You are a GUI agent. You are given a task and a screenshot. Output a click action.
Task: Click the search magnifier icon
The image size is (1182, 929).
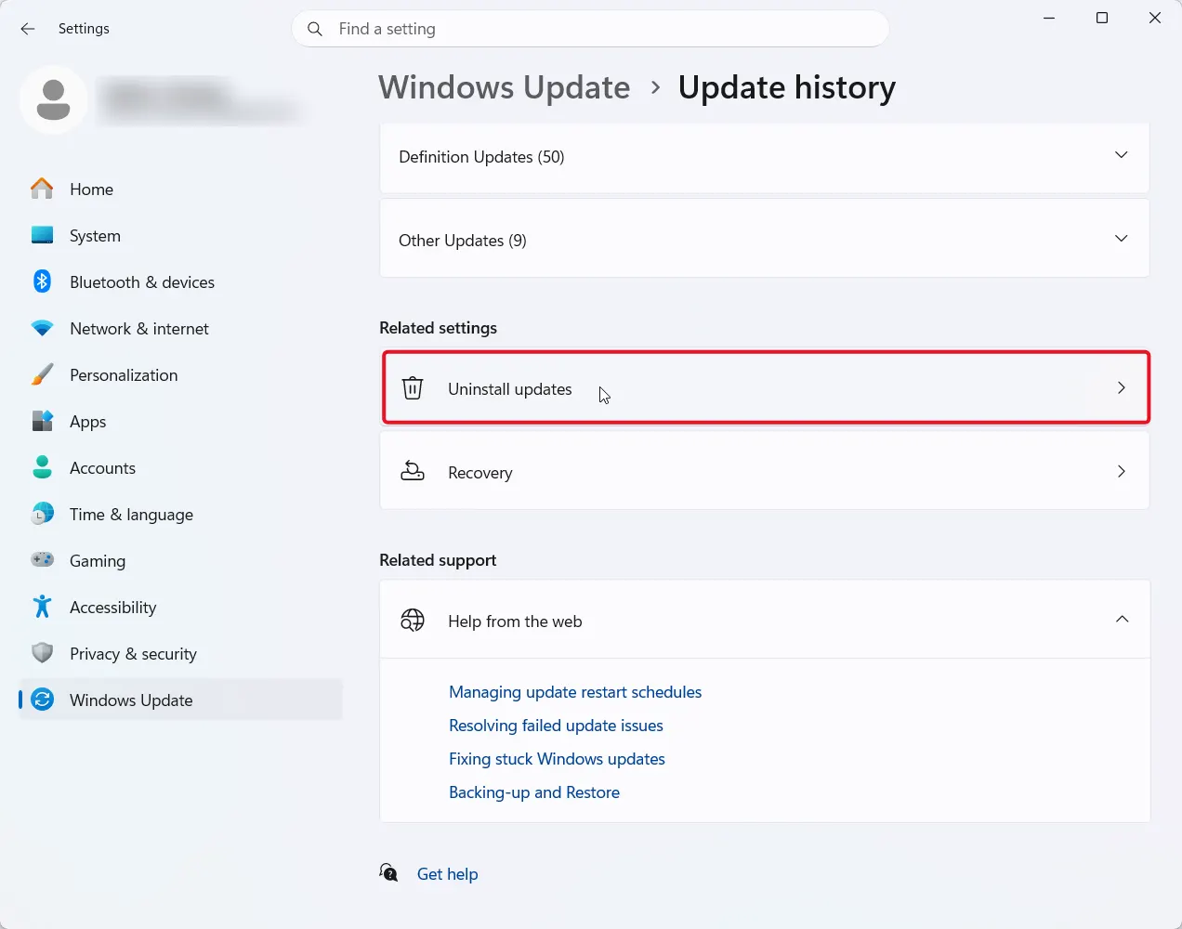point(315,29)
